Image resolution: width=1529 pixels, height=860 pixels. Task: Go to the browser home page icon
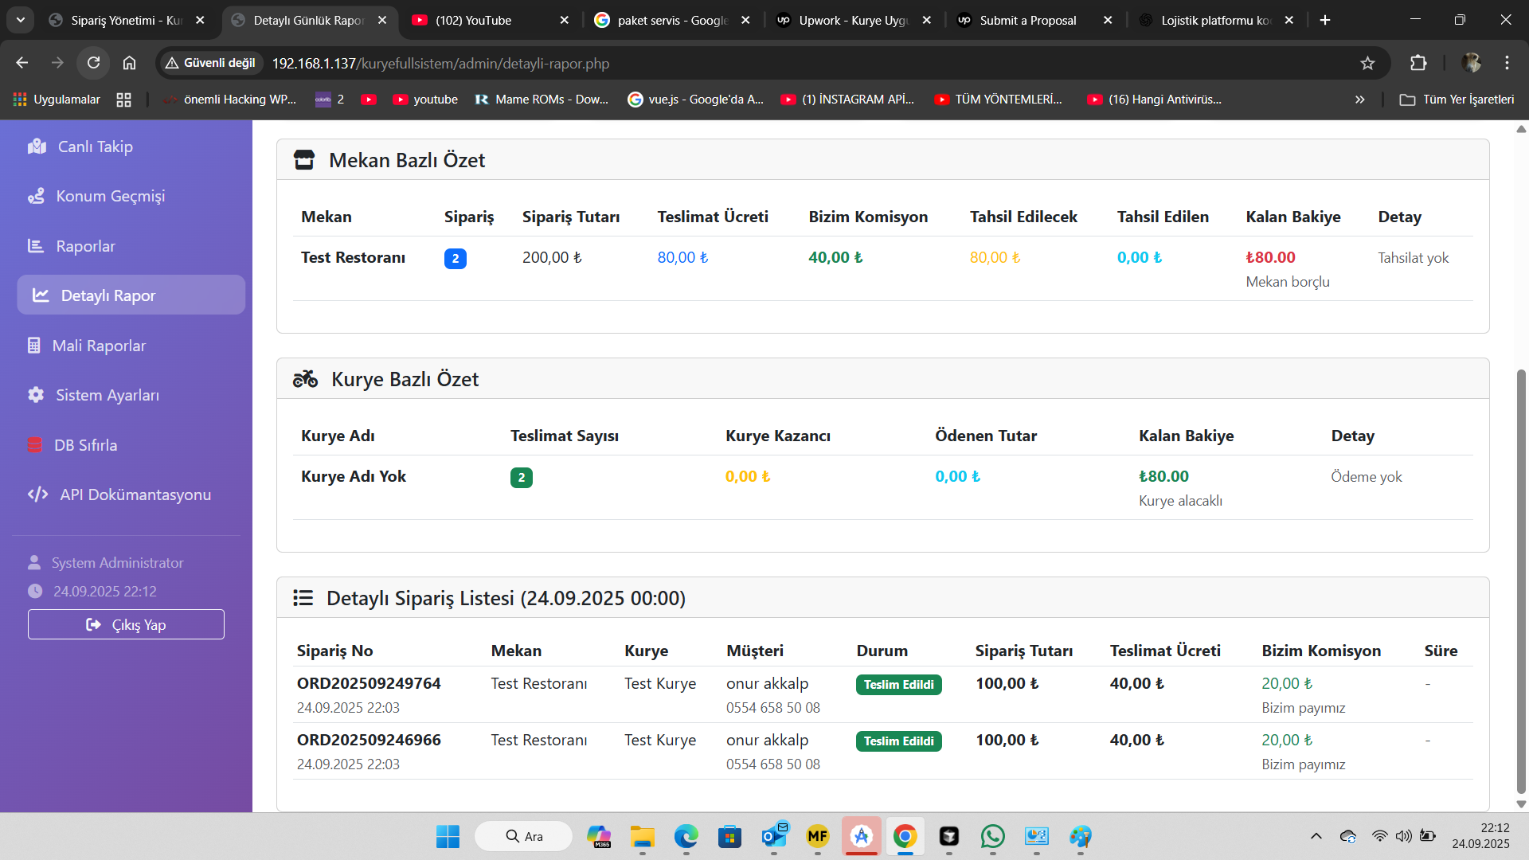(129, 63)
